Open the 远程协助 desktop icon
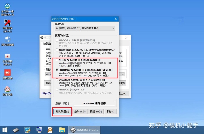Image resolution: width=204 pixels, height=134 pixels. [x=7, y=75]
